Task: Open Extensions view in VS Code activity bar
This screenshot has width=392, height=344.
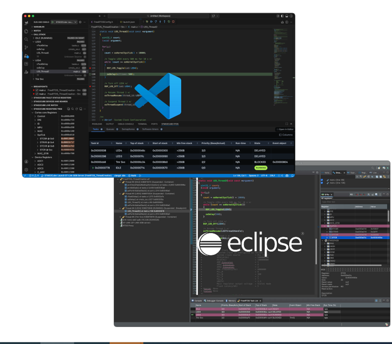Action: tap(26, 64)
